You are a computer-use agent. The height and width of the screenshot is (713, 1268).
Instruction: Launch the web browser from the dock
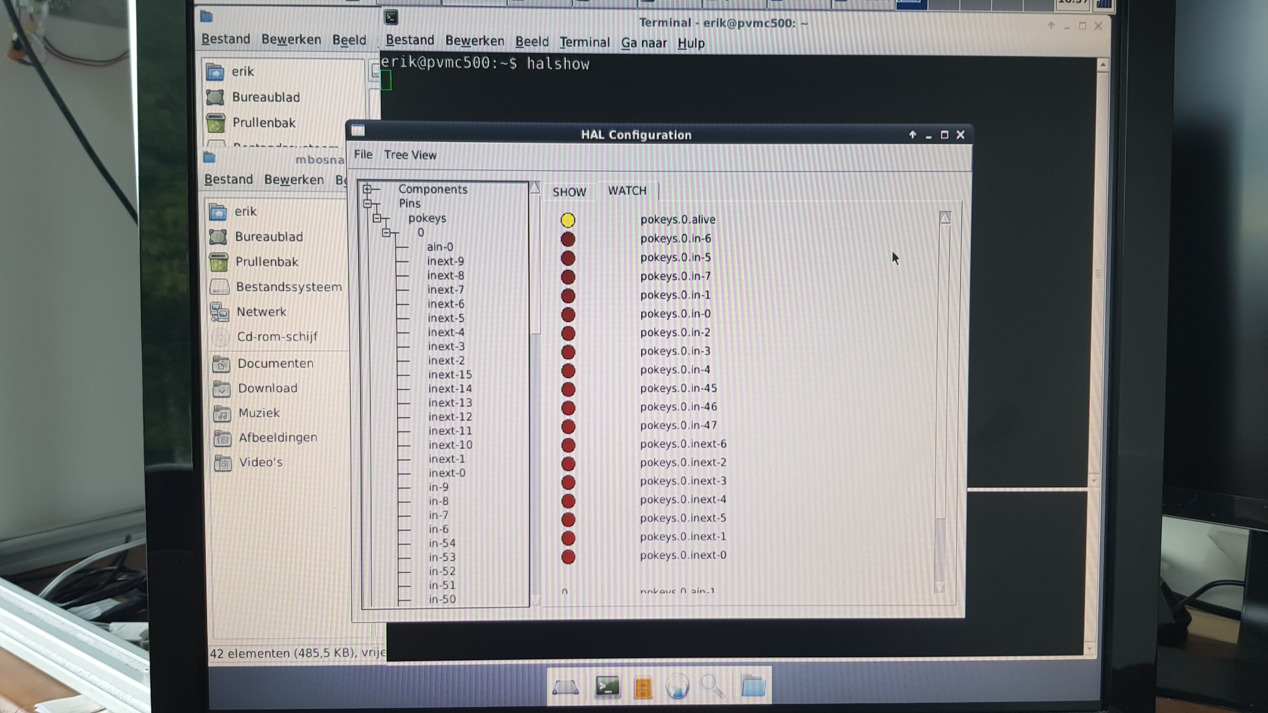tap(677, 686)
